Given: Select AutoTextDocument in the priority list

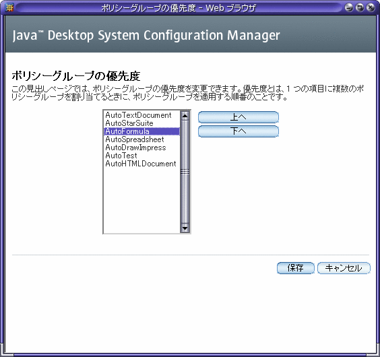Looking at the screenshot, I should pos(141,115).
